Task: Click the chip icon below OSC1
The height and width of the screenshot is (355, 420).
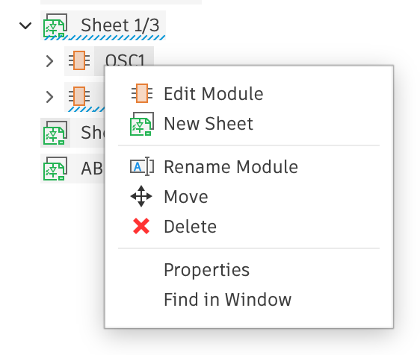Action: click(x=79, y=96)
